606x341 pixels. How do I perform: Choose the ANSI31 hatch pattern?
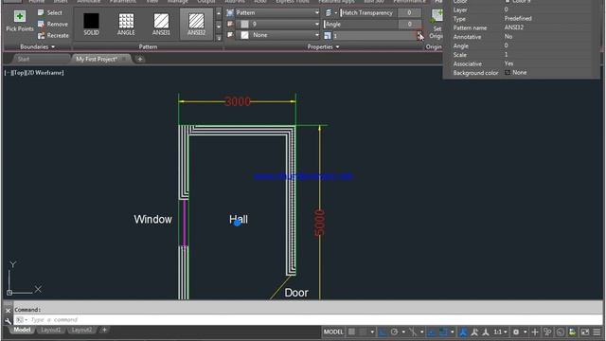click(x=161, y=24)
